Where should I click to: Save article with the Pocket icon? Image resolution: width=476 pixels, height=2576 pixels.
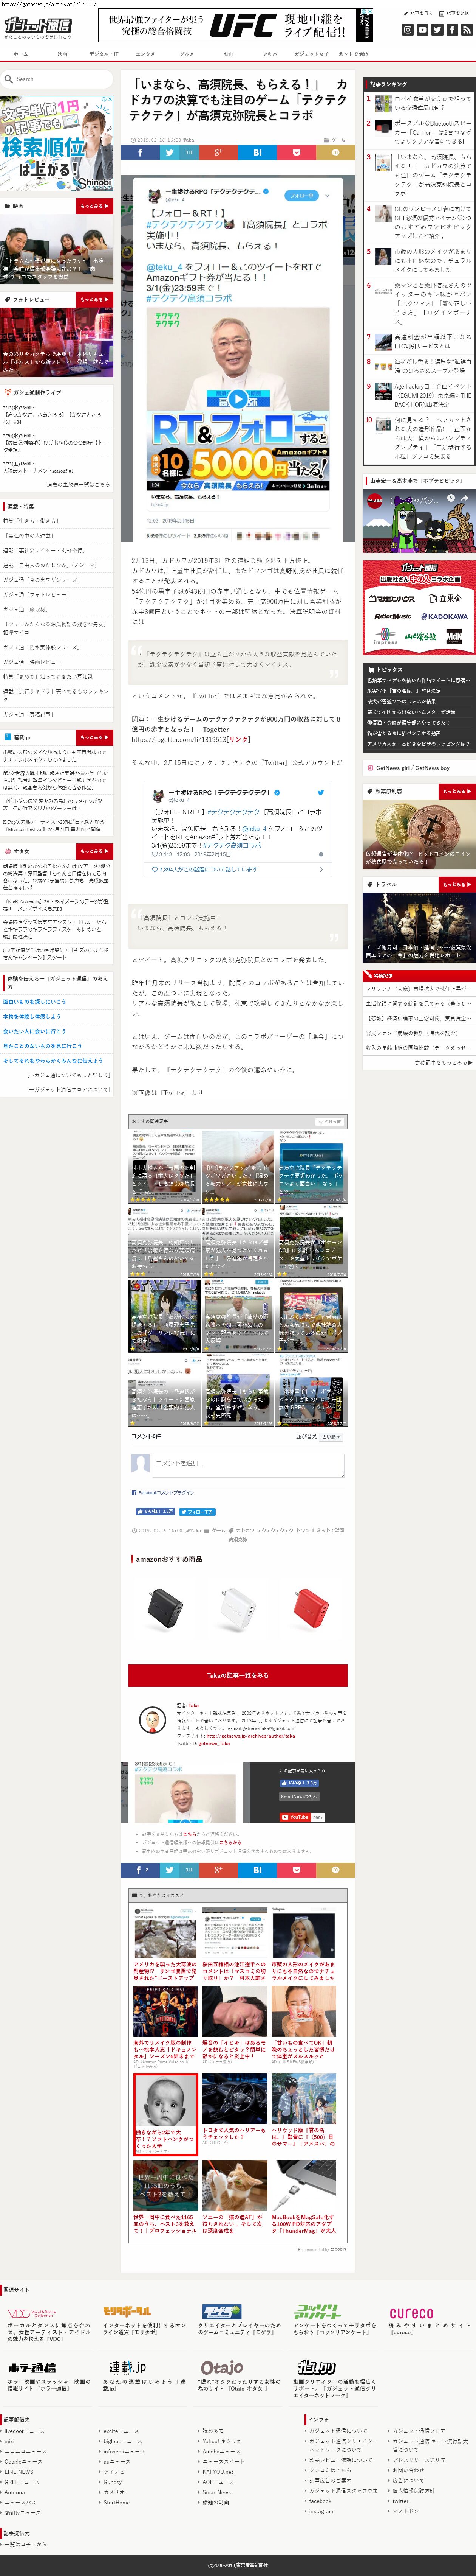(x=295, y=153)
